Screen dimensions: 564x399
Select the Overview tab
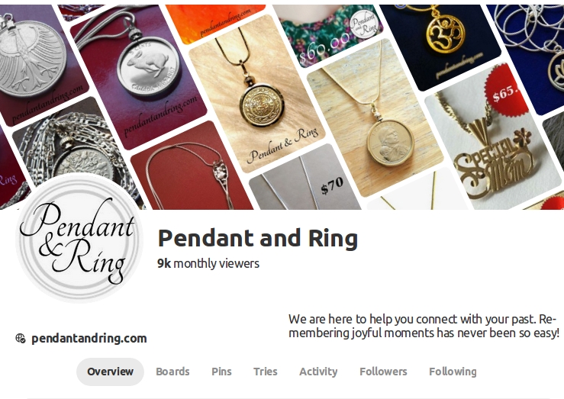click(110, 372)
